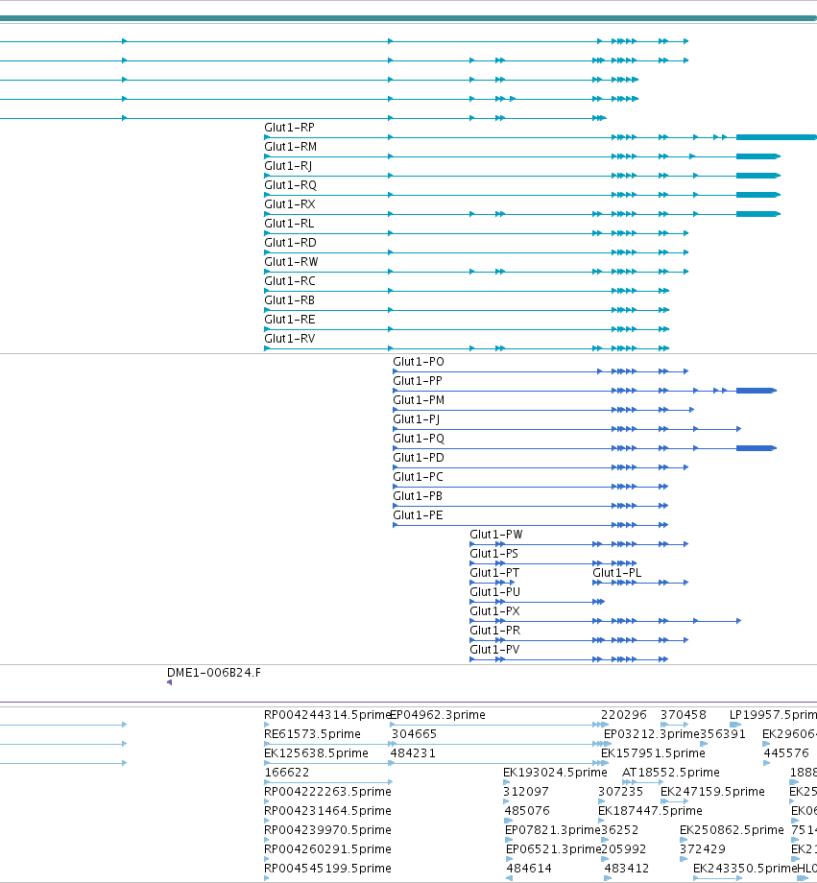Open feature 166622

[x=287, y=772]
